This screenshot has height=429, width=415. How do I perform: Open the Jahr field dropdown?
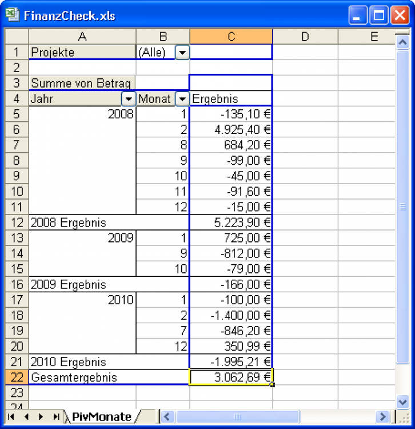click(129, 99)
